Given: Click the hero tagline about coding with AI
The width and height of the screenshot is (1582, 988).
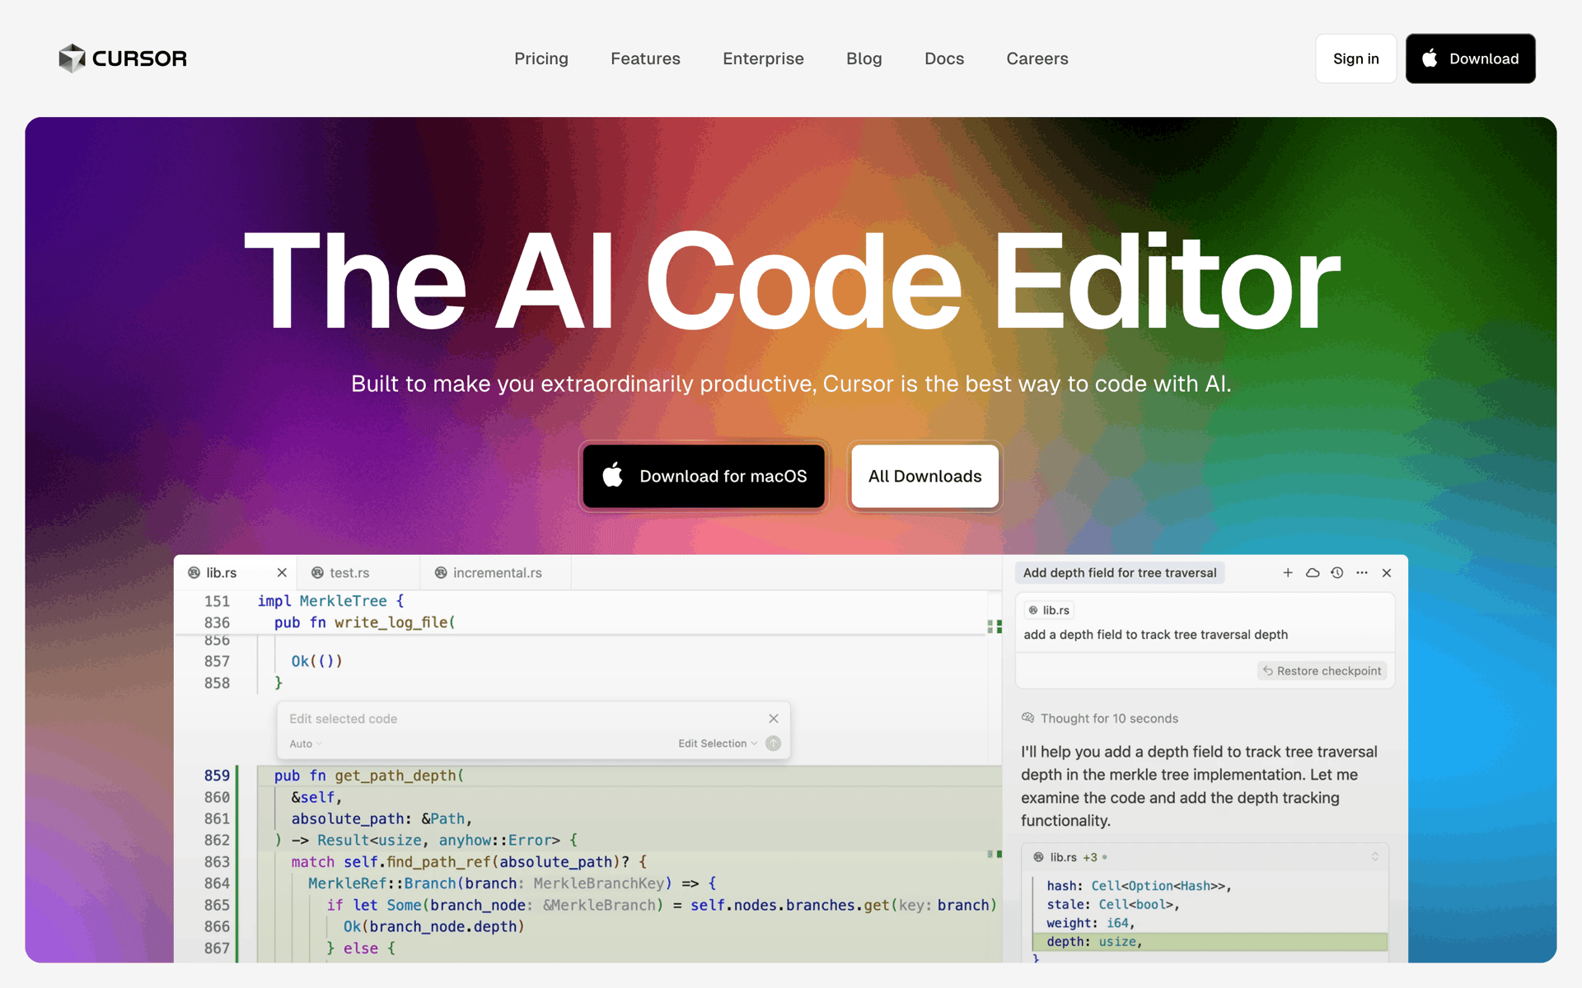Looking at the screenshot, I should pyautogui.click(x=791, y=384).
